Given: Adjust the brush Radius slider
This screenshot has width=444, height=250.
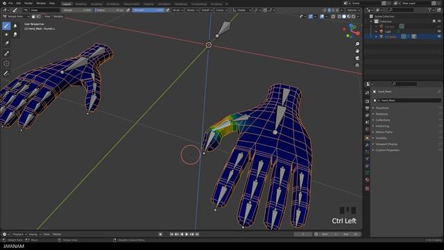Looking at the screenshot, I should (x=110, y=10).
